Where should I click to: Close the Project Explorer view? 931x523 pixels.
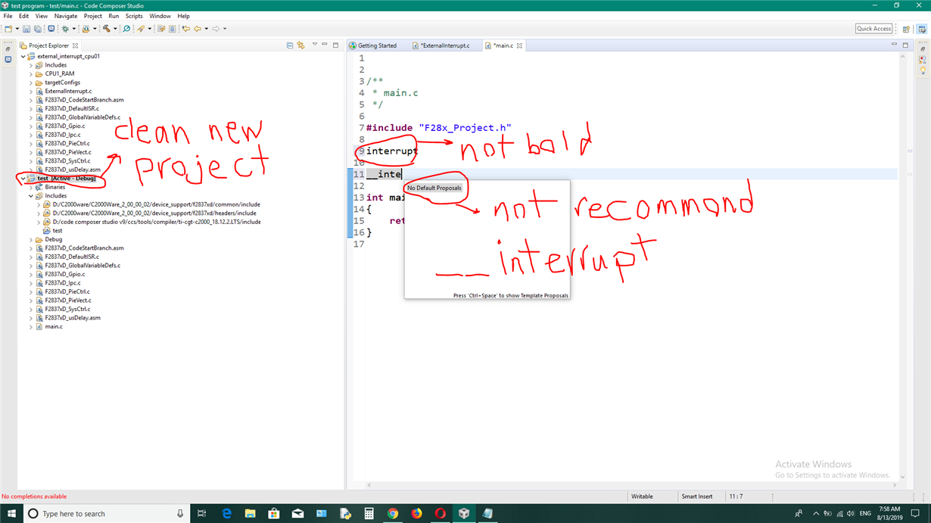click(75, 45)
